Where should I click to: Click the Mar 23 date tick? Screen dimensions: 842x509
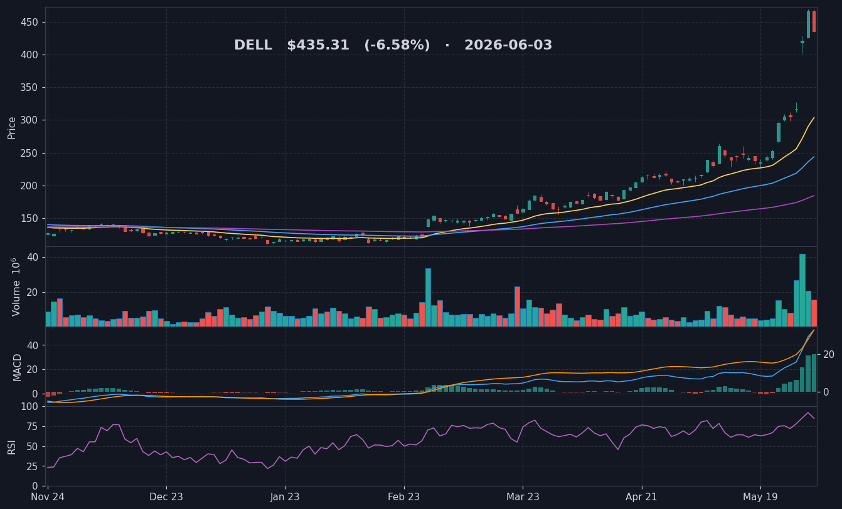click(x=523, y=498)
